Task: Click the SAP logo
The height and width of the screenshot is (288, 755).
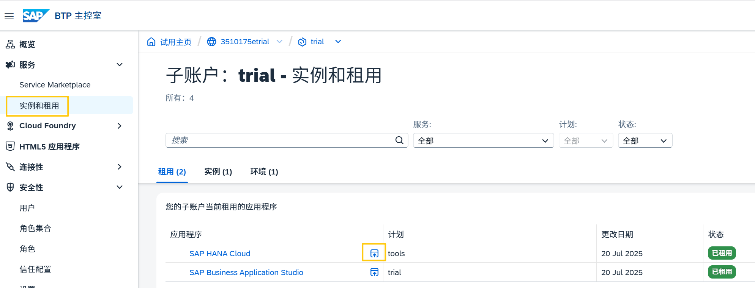Action: point(36,16)
